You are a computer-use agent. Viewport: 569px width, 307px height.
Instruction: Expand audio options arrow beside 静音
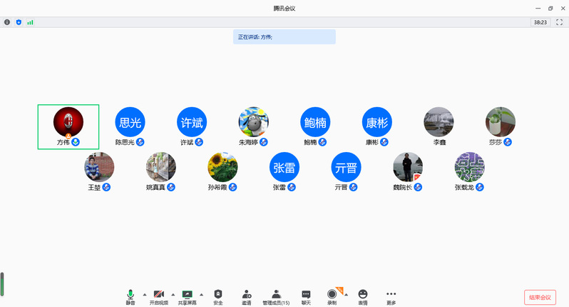[x=143, y=293]
